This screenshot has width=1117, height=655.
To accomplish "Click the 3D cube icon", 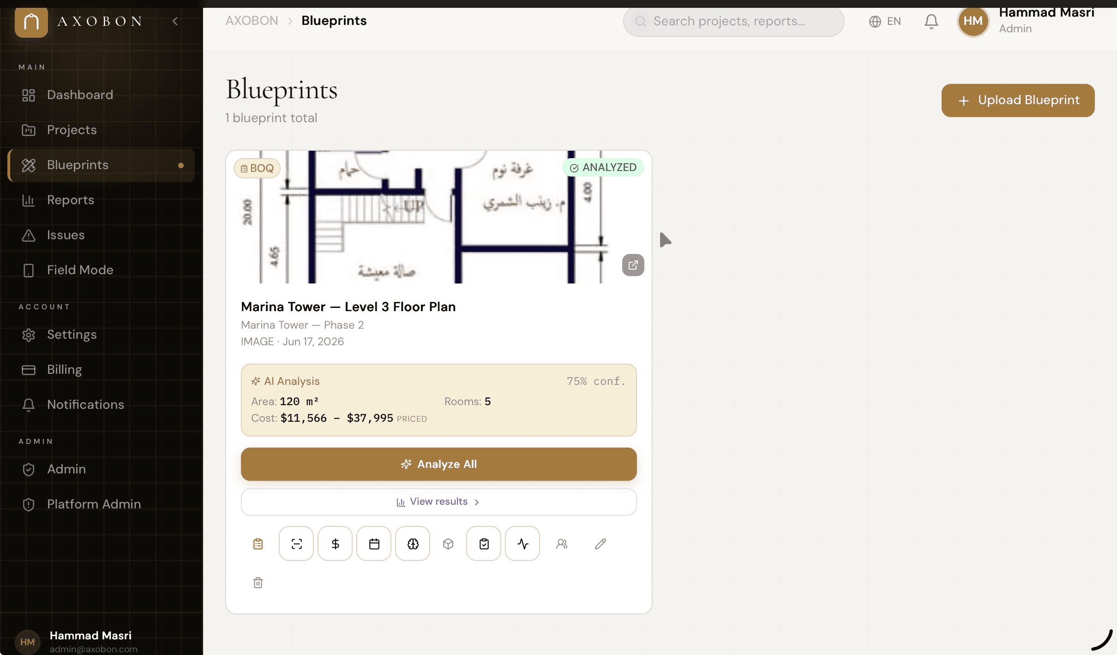I will pyautogui.click(x=448, y=544).
